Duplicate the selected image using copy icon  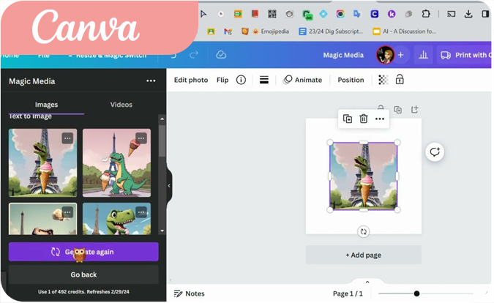coord(348,119)
